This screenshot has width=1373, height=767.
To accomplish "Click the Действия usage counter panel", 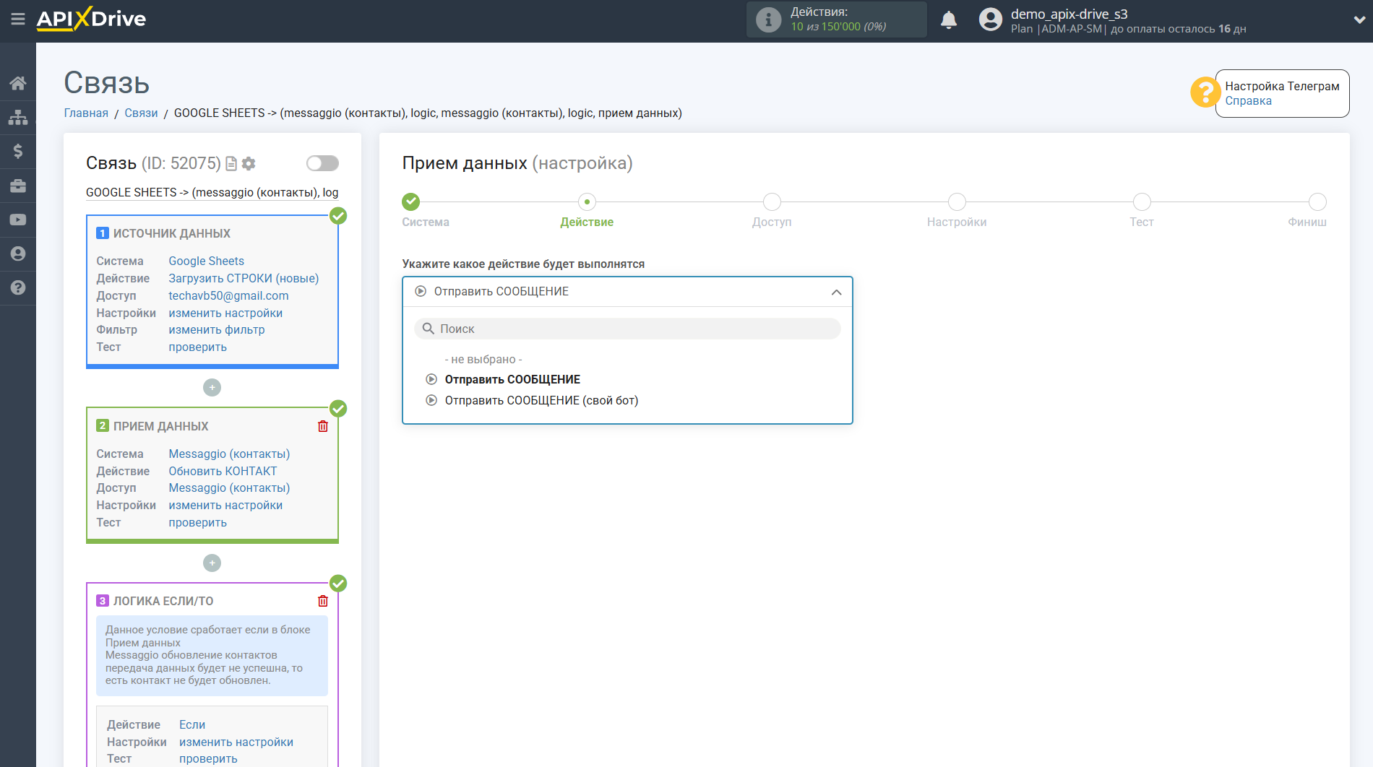I will click(836, 19).
